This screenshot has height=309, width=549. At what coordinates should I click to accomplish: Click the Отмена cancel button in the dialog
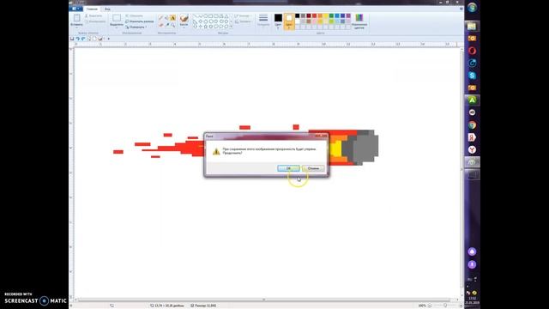313,168
